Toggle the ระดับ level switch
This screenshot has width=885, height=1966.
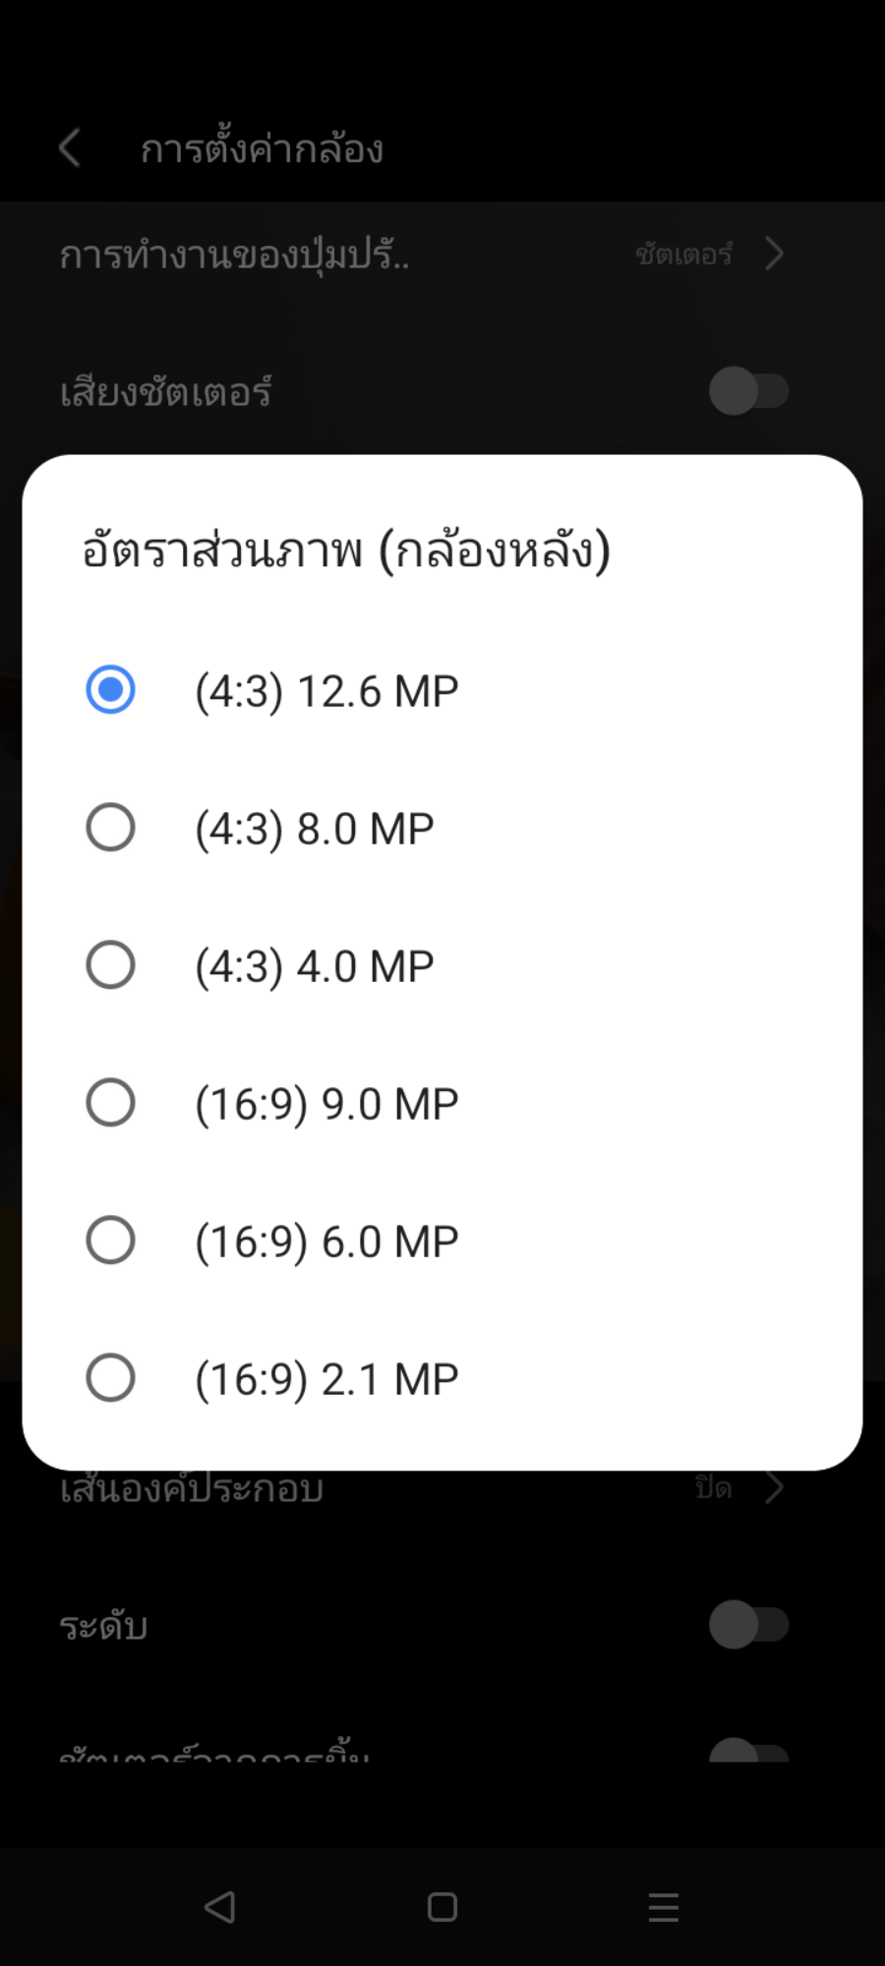[x=748, y=1625]
